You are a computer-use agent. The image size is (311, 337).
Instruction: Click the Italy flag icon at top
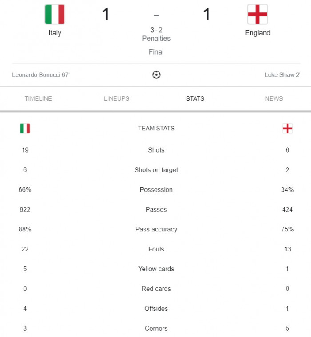[55, 14]
